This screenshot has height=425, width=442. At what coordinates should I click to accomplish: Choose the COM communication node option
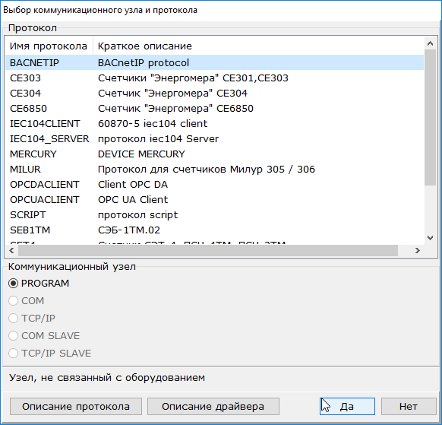[x=13, y=300]
